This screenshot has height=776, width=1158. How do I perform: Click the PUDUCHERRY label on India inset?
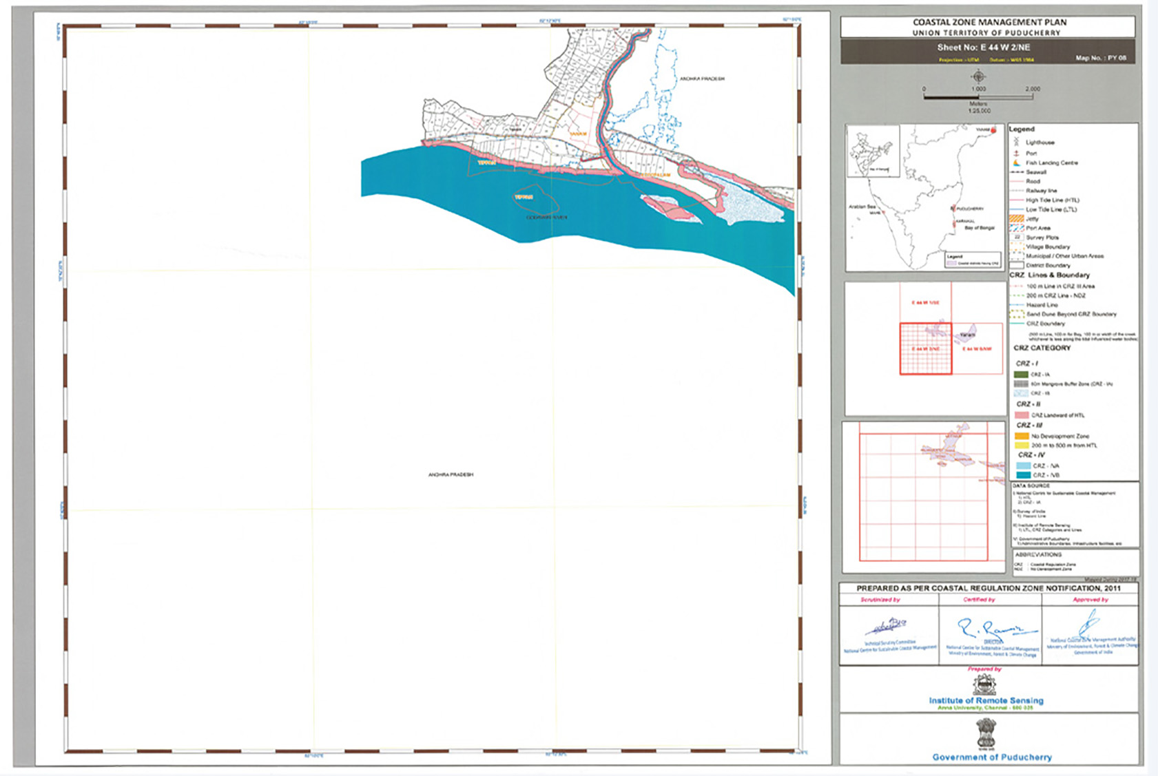pyautogui.click(x=970, y=209)
